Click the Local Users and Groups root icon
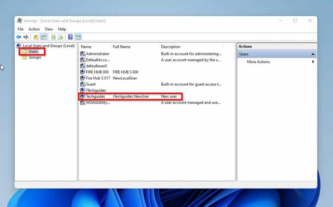Screen dimensions: 333x207 (x=19, y=45)
